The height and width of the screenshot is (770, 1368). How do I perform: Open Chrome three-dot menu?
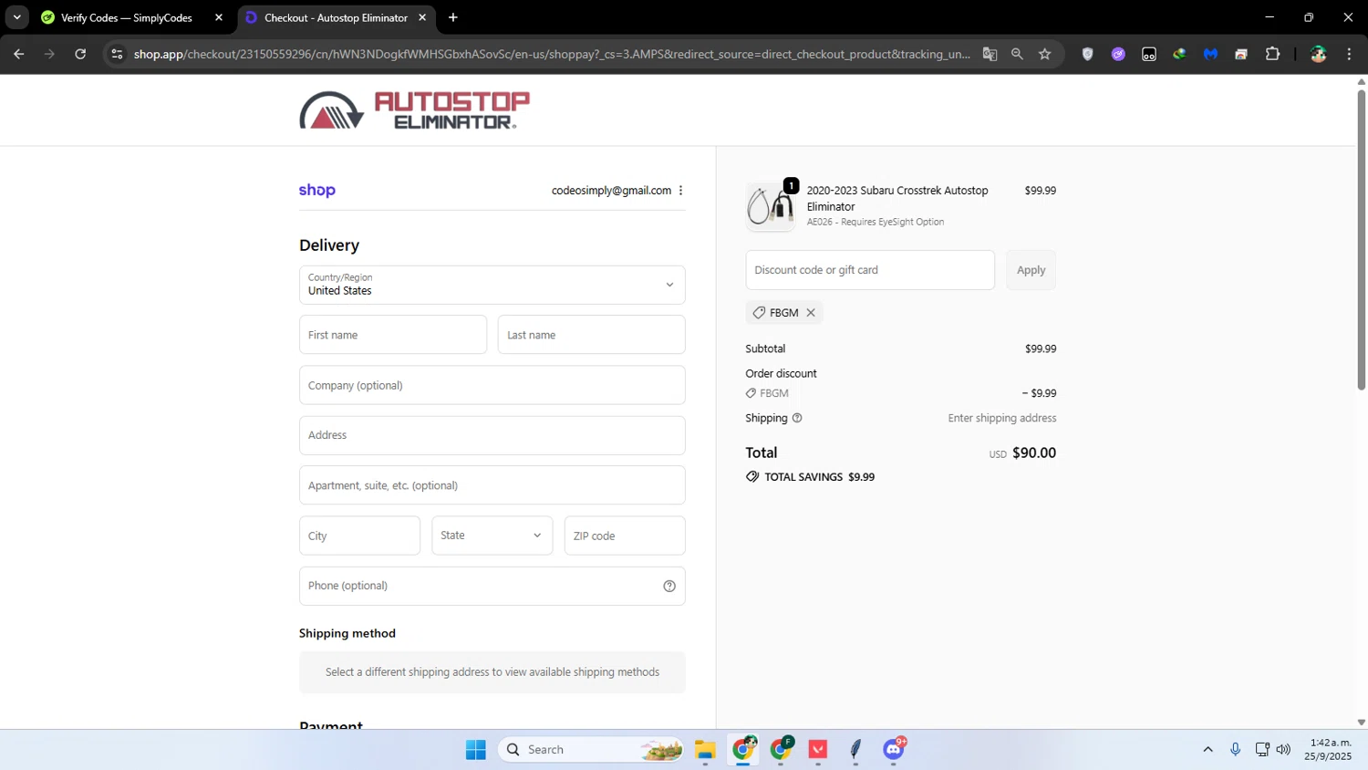pos(1349,54)
